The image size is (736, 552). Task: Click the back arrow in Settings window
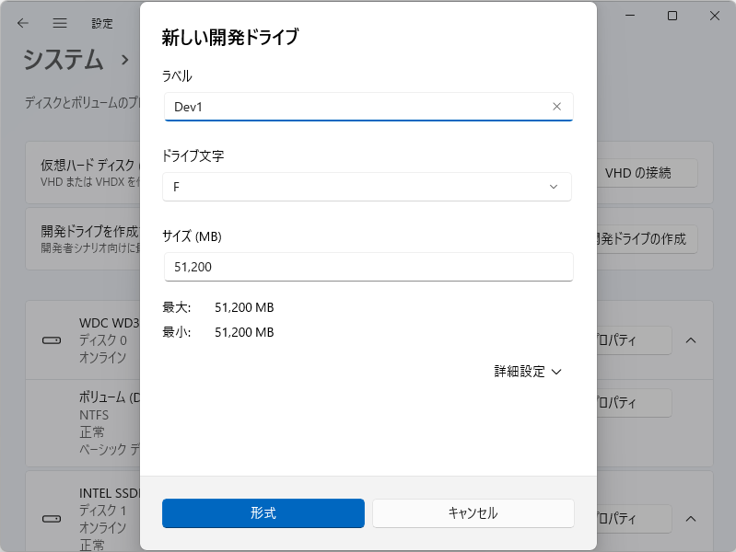[22, 23]
